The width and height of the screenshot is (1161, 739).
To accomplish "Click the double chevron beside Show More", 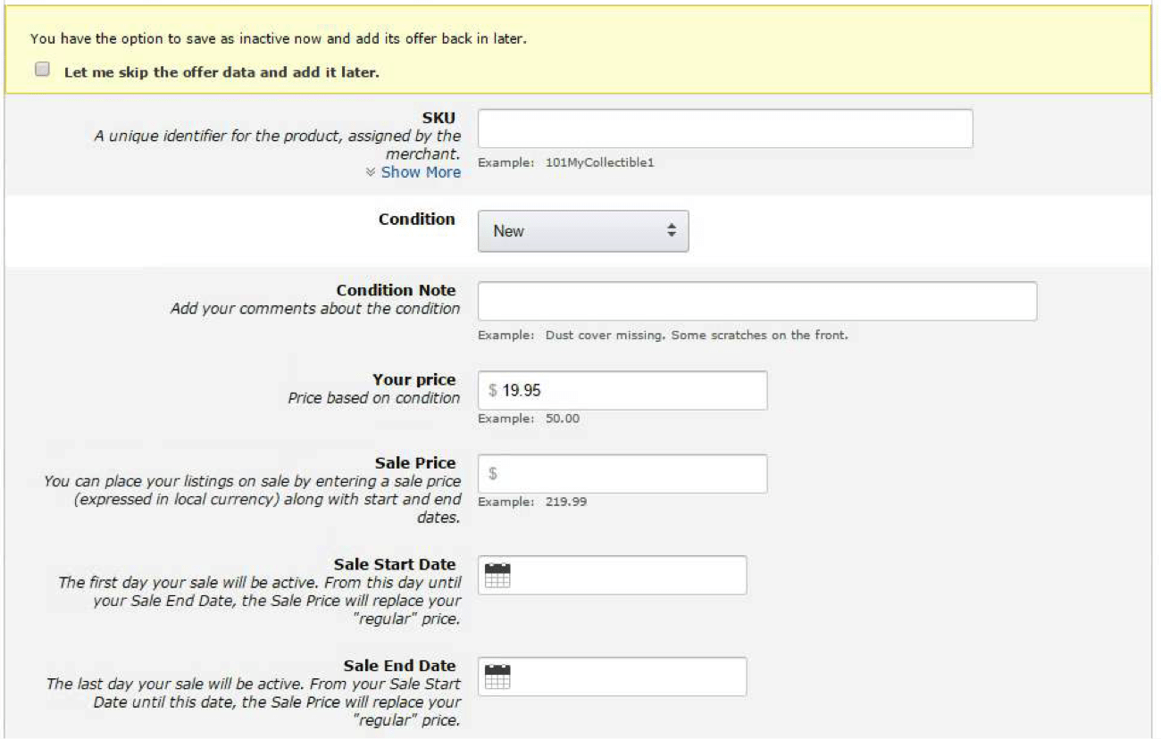I will tap(372, 172).
